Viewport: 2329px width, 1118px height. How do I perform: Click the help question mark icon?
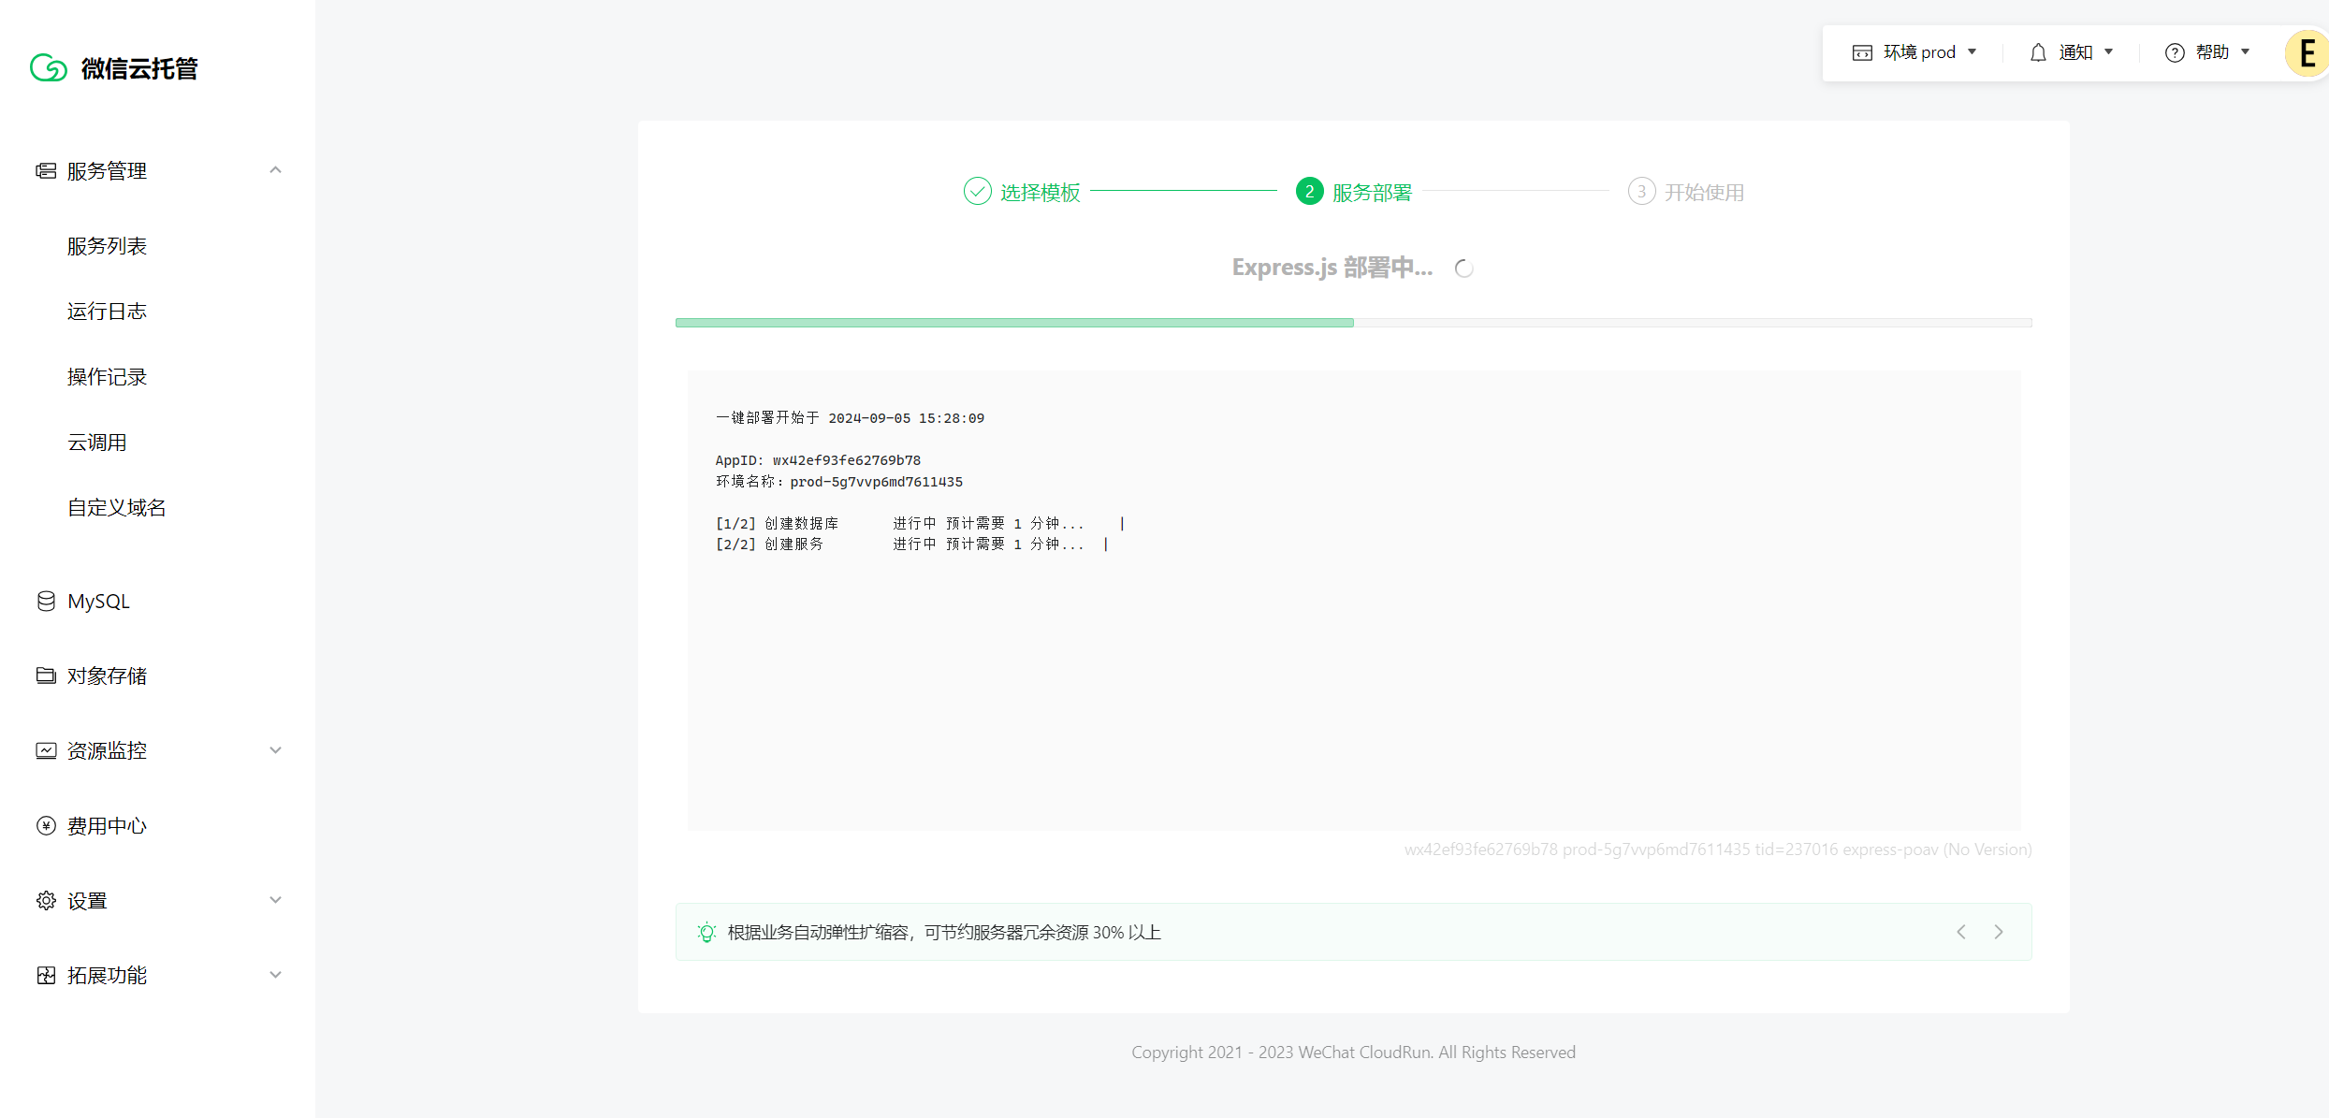pos(2175,52)
